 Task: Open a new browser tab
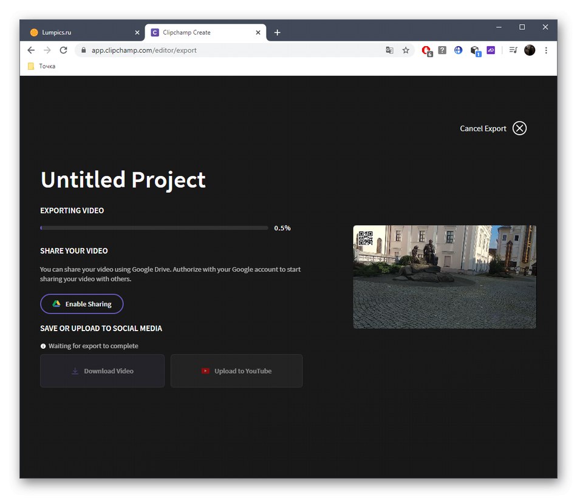tap(278, 32)
